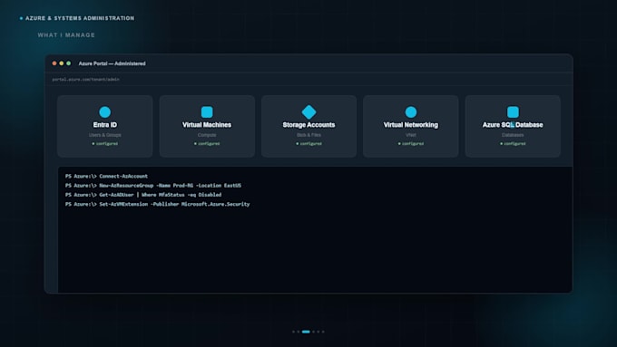
Task: Open the Virtual Machines card title
Action: tap(207, 125)
